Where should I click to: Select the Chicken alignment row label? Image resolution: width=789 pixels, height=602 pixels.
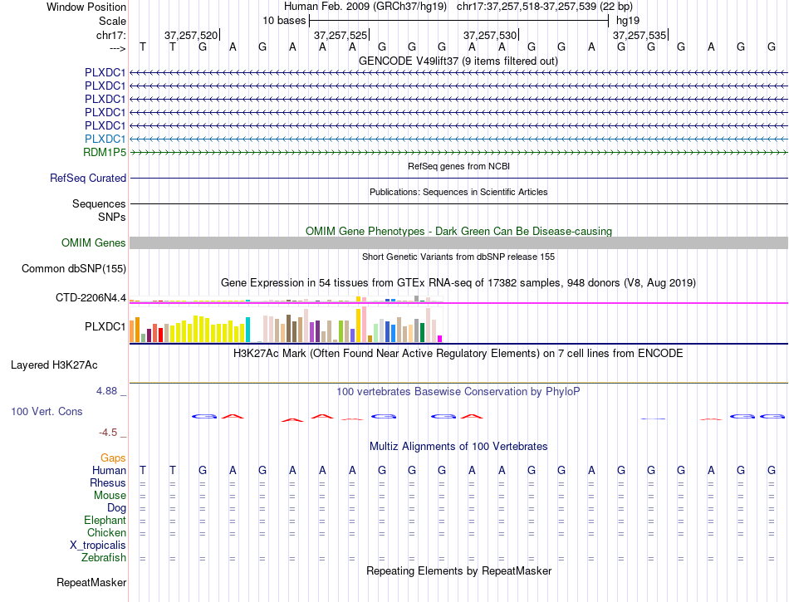pyautogui.click(x=106, y=532)
